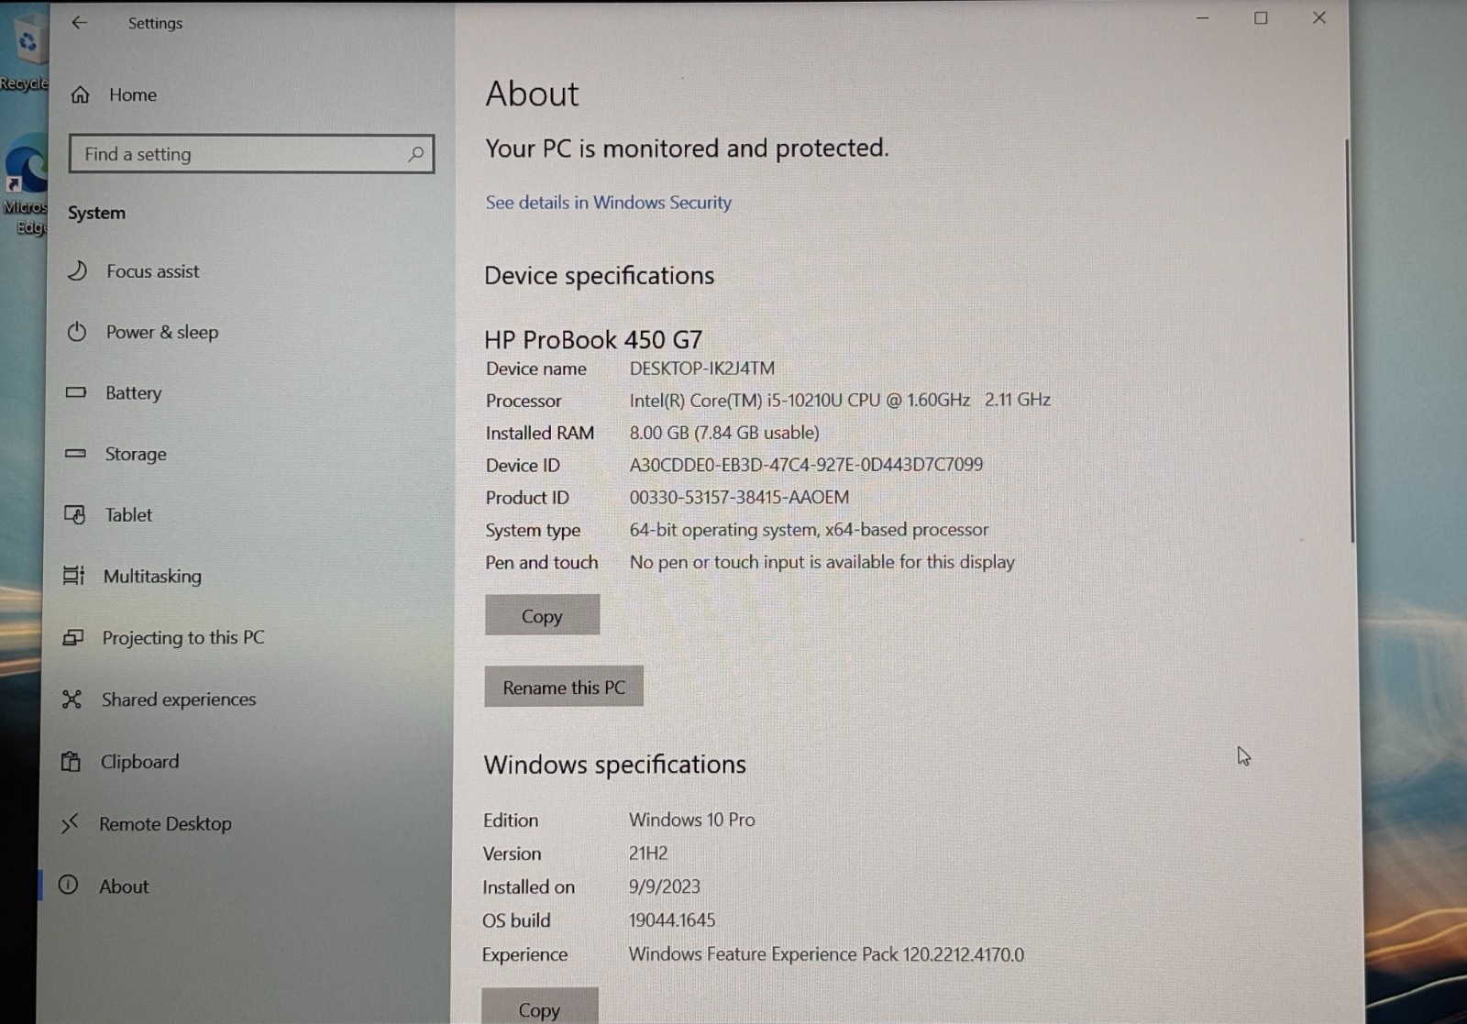Screen dimensions: 1467x1024
Task: Click the Battery icon in sidebar
Action: point(76,392)
